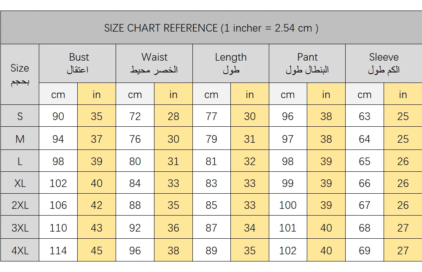The width and height of the screenshot is (422, 272).
Task: Select the Waist column header
Action: tap(154, 63)
